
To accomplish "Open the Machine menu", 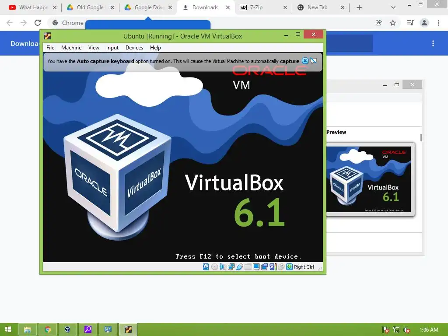I will pos(71,48).
